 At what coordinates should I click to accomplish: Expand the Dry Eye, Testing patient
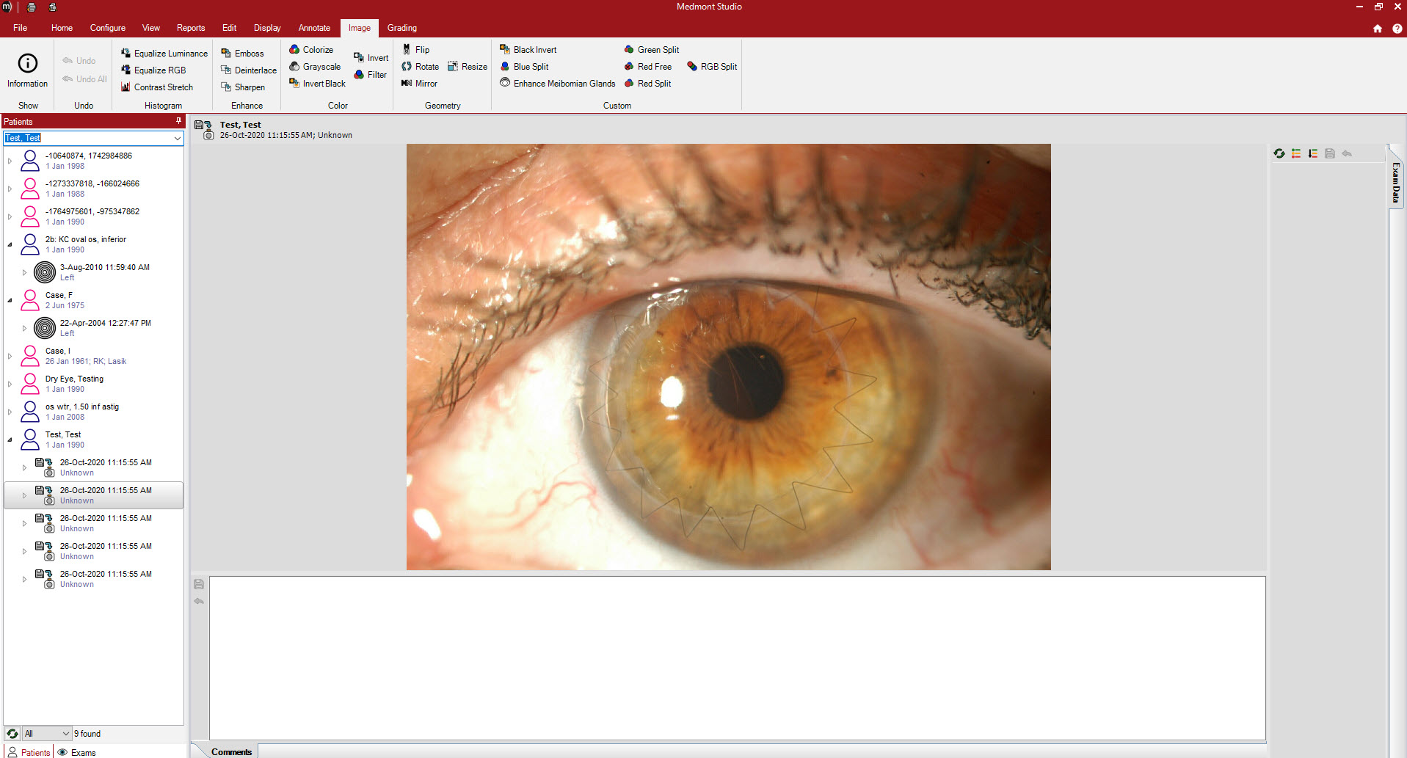[x=10, y=384]
